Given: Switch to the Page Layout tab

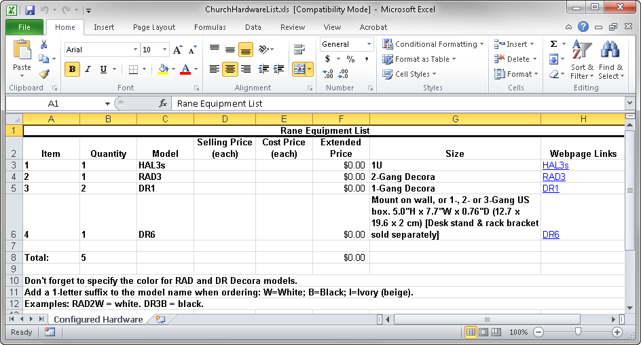Looking at the screenshot, I should (154, 27).
